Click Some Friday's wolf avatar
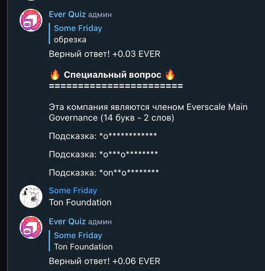265x271 pixels. [x=31, y=196]
